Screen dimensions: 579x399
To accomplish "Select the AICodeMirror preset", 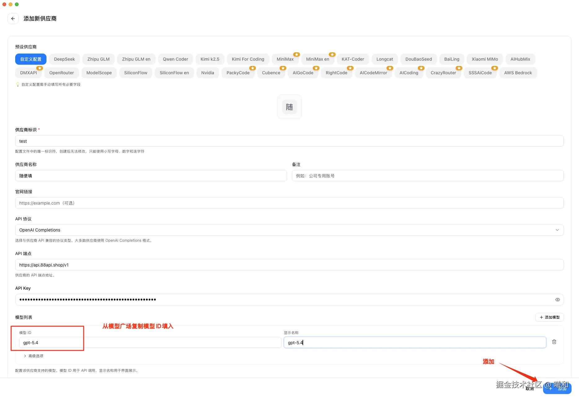I will [373, 73].
